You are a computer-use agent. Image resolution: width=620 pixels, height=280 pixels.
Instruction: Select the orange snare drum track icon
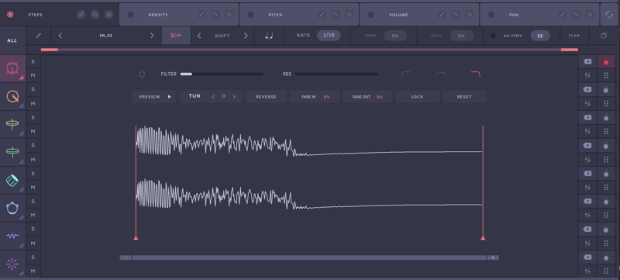click(12, 96)
